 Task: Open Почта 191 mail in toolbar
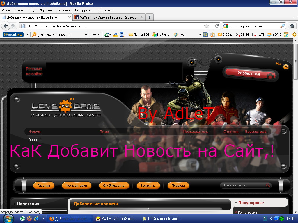(x=139, y=35)
